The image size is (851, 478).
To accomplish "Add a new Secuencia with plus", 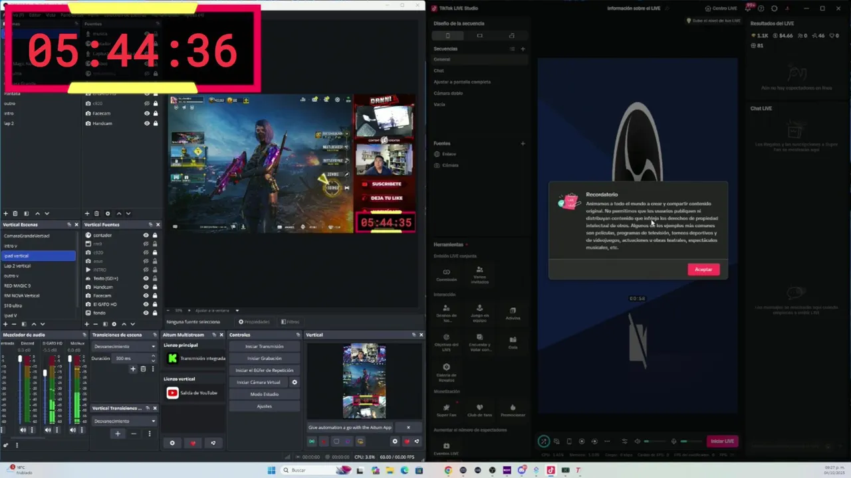I will point(523,48).
